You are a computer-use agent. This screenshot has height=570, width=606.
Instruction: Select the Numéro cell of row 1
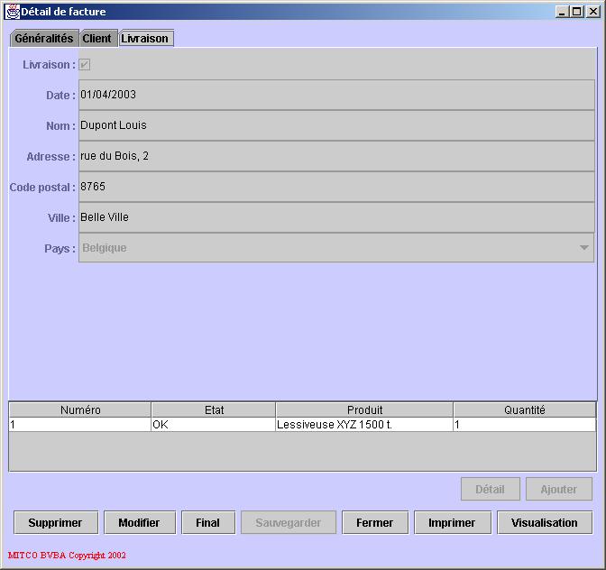pyautogui.click(x=80, y=425)
